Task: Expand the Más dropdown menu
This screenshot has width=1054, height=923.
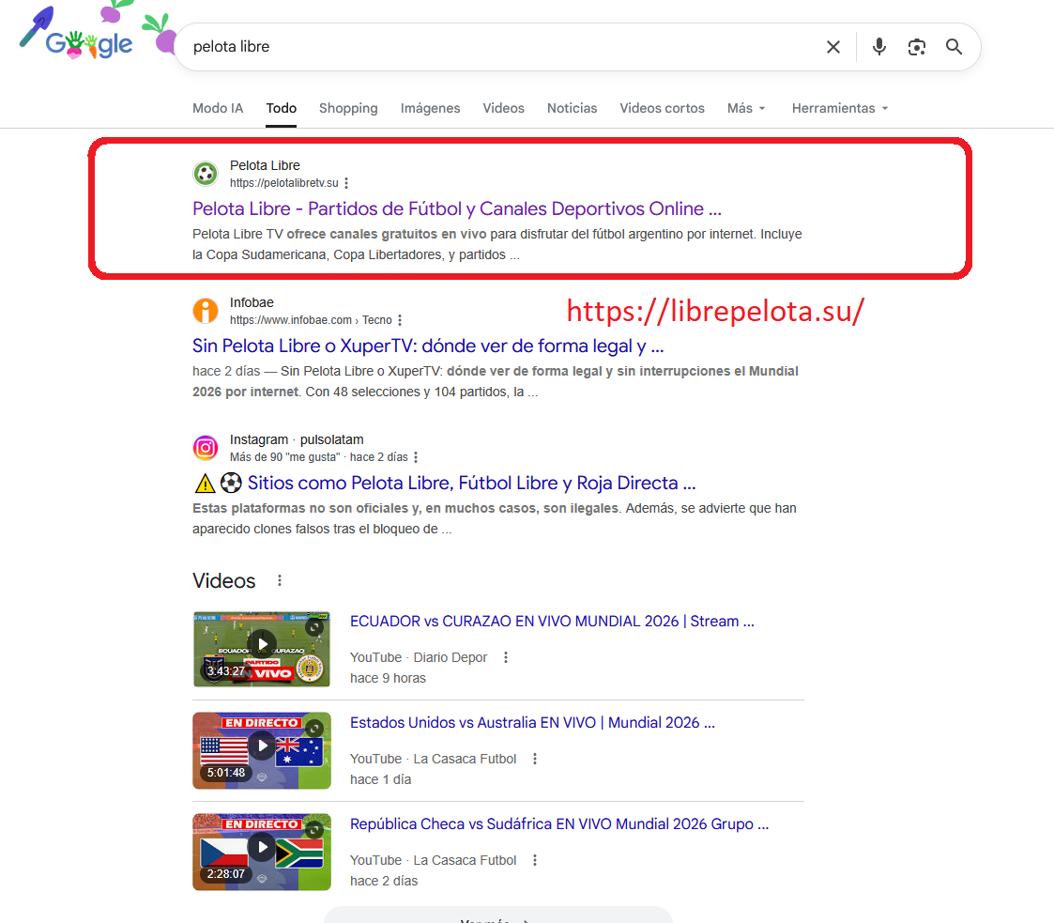Action: (746, 108)
